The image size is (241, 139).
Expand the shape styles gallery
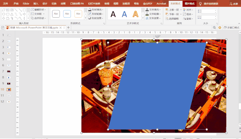(x=86, y=18)
